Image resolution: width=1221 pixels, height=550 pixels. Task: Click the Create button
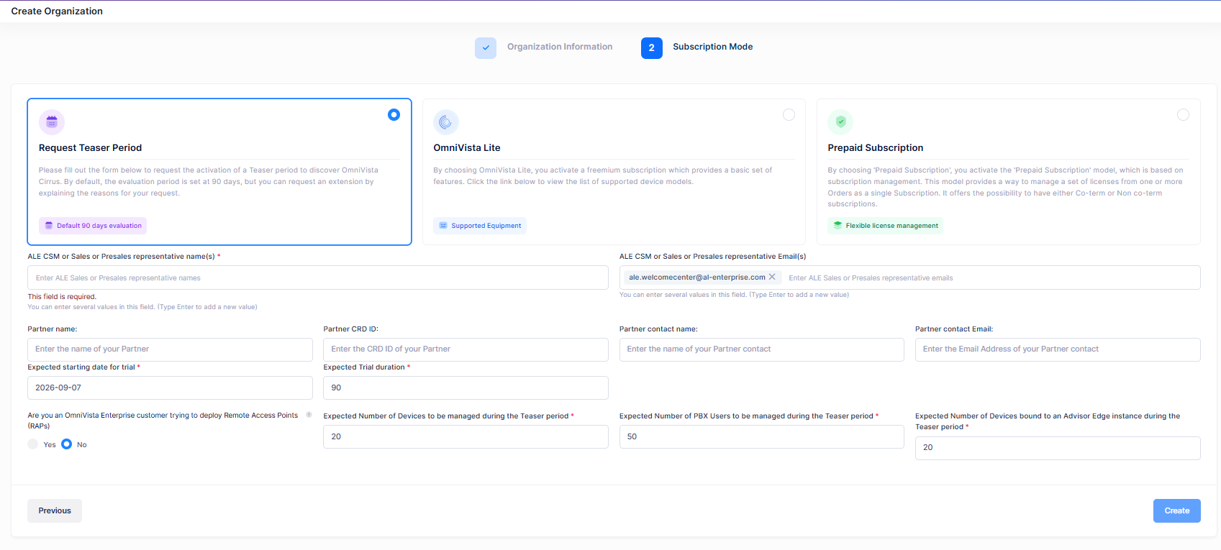click(x=1176, y=510)
